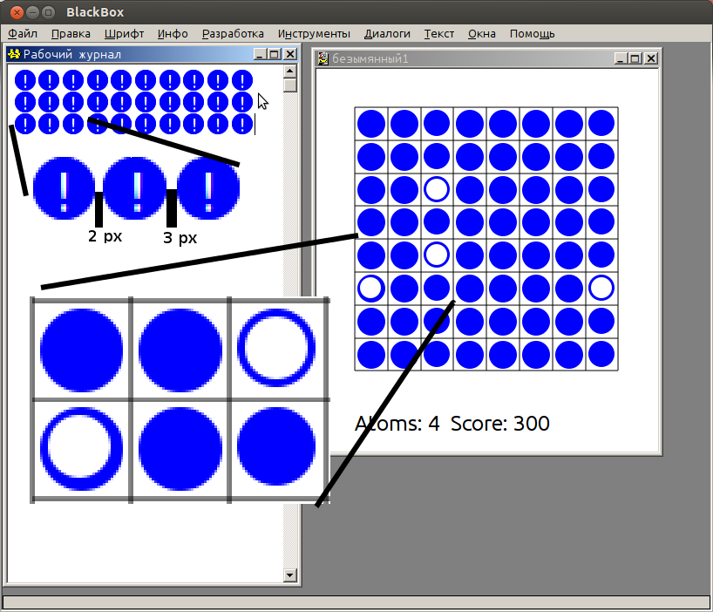This screenshot has width=713, height=612.
Task: Open the Файл menu
Action: 23,34
